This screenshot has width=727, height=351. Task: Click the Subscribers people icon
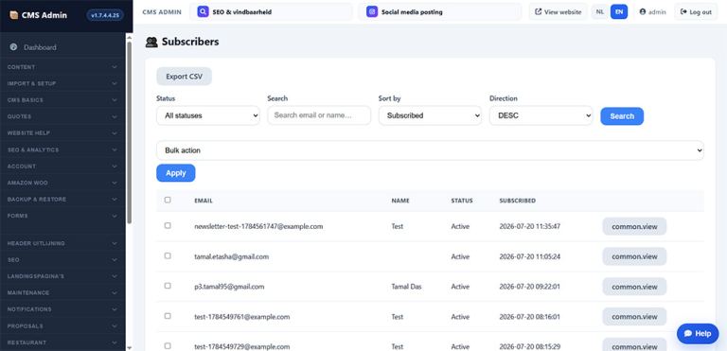(x=151, y=42)
